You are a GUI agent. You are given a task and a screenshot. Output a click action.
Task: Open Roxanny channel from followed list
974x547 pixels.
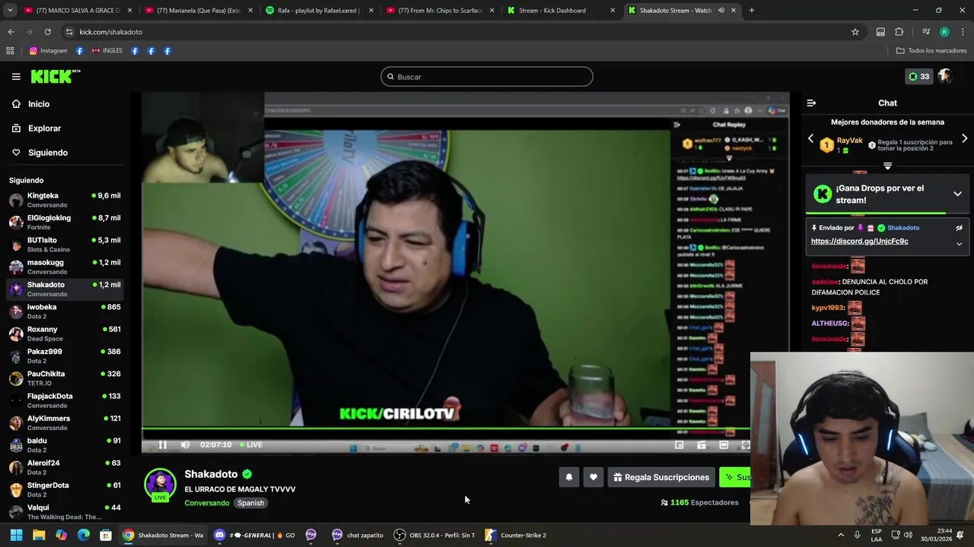(x=65, y=334)
